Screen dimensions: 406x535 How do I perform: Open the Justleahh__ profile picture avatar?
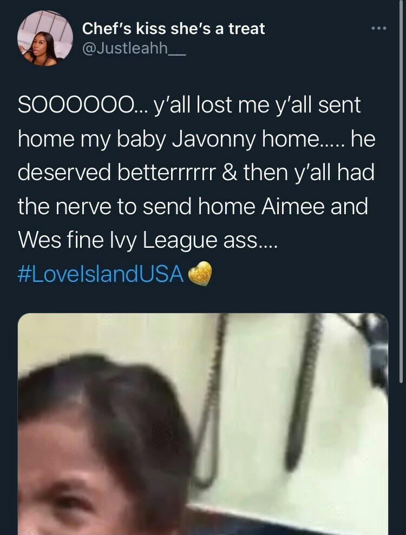(x=45, y=37)
